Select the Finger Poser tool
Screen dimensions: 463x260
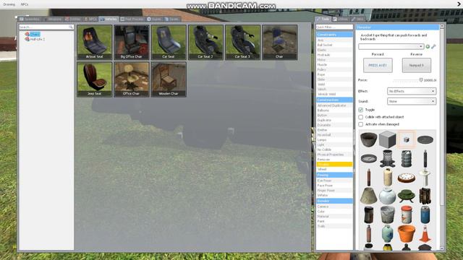(x=334, y=191)
